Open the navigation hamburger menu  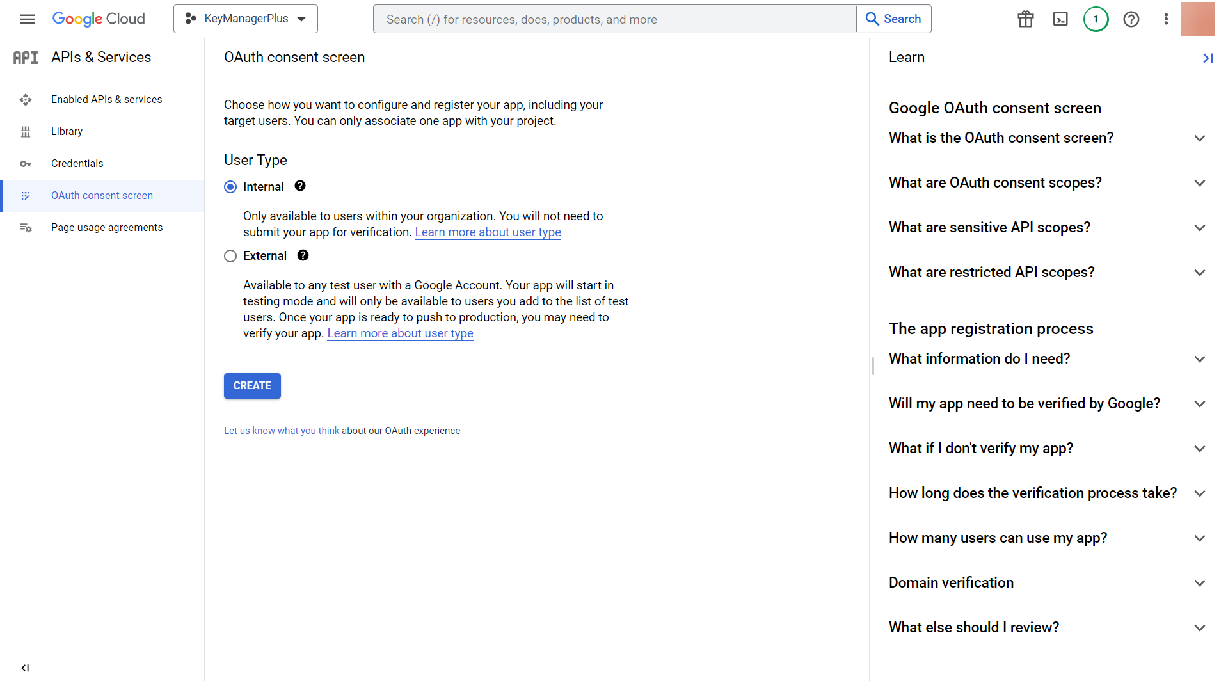(27, 19)
